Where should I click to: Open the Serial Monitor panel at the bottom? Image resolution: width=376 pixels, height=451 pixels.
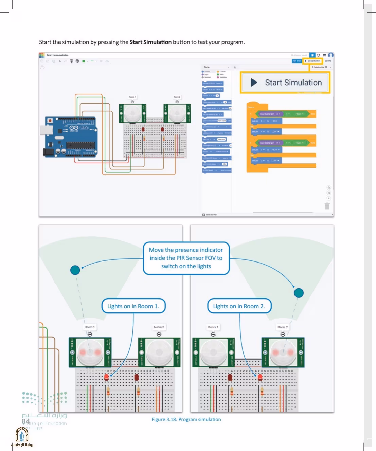pyautogui.click(x=210, y=215)
